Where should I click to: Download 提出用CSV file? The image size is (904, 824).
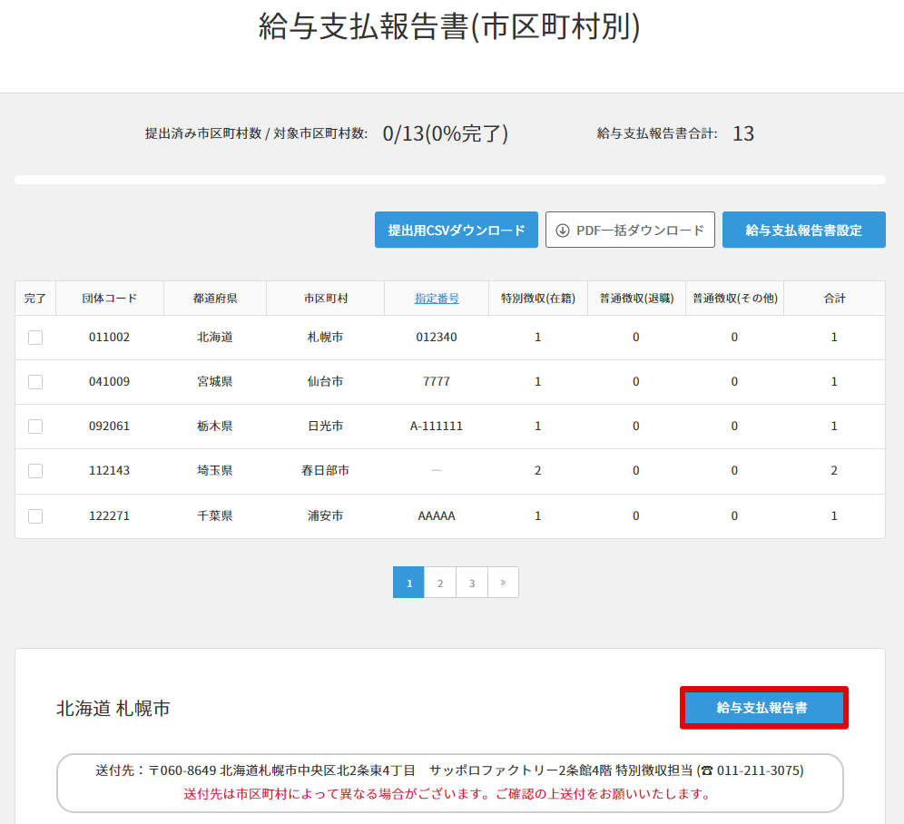pos(457,231)
